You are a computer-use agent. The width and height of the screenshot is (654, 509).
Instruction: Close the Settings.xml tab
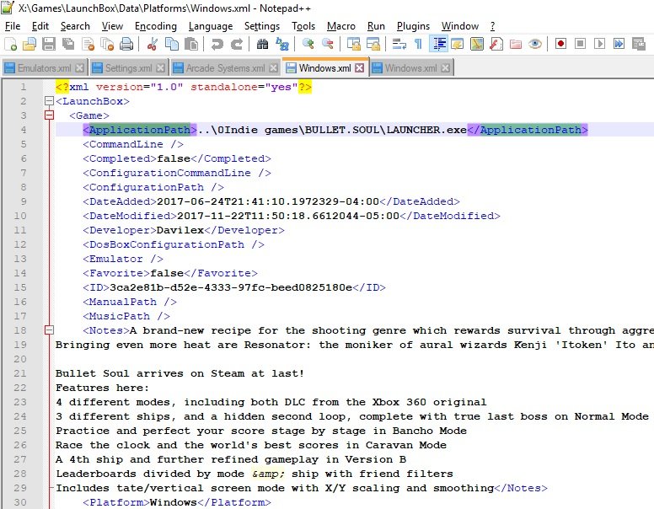pyautogui.click(x=161, y=68)
